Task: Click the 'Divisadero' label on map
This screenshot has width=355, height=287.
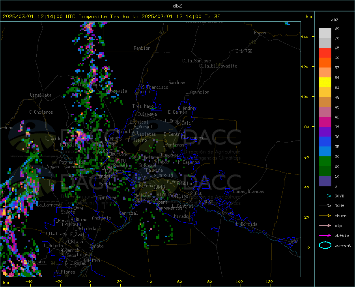Action: (x=192, y=138)
